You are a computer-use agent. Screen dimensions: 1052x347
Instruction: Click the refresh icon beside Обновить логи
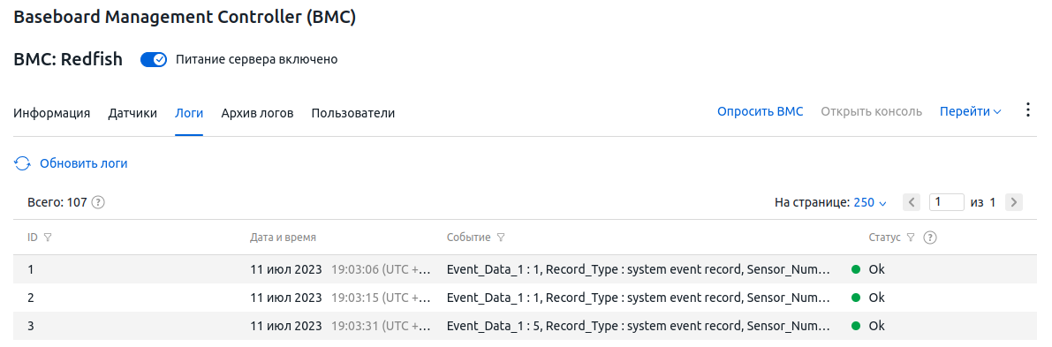click(x=22, y=163)
